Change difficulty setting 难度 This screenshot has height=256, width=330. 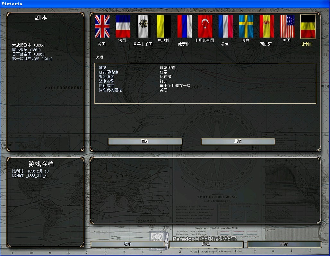coord(102,67)
